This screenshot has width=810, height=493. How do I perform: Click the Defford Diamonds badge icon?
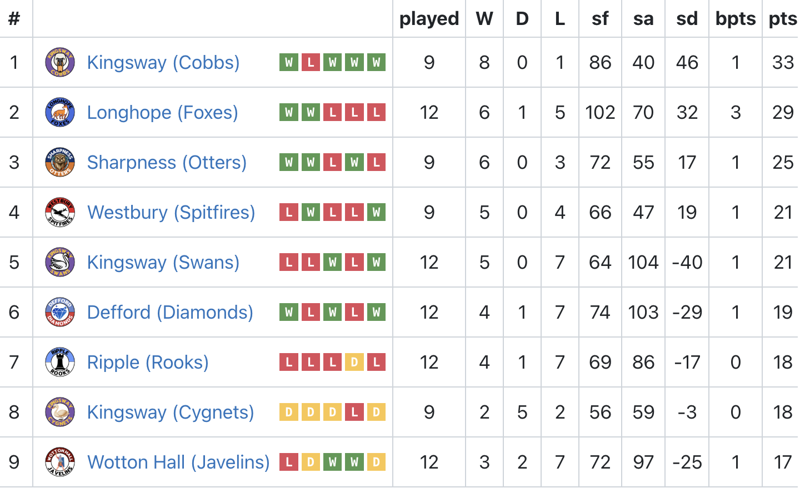[60, 312]
